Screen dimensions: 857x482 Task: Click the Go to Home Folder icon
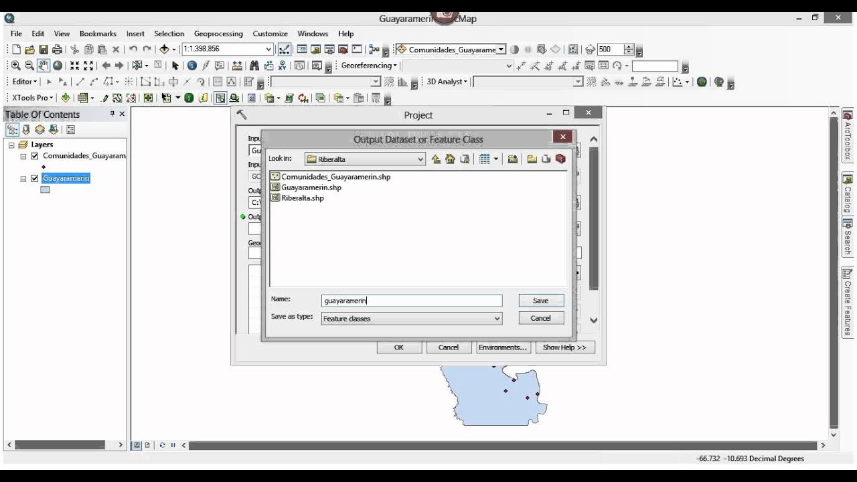(450, 159)
